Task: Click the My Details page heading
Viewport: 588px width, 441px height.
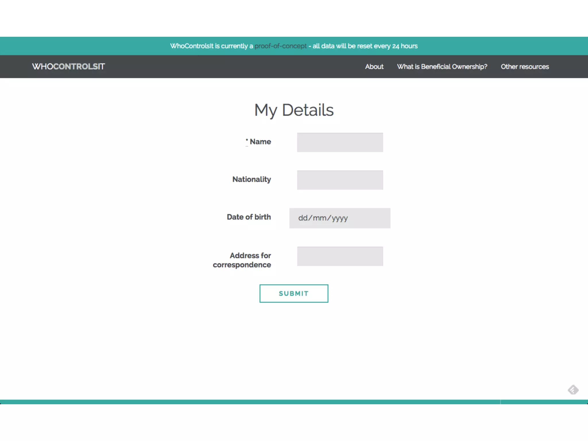Action: pos(294,110)
